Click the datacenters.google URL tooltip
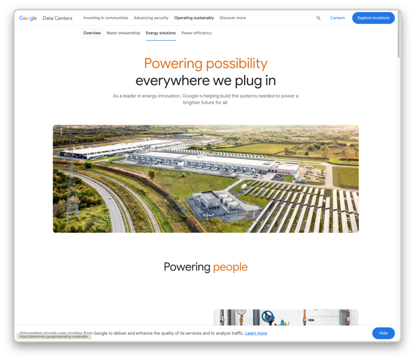Viewport: 415px width, 360px height. (x=53, y=336)
